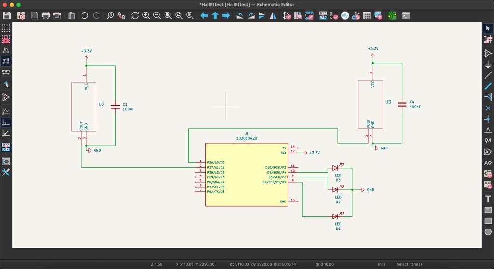The width and height of the screenshot is (494, 269).
Task: Pick the Add Power Symbol tool
Action: pos(488,64)
